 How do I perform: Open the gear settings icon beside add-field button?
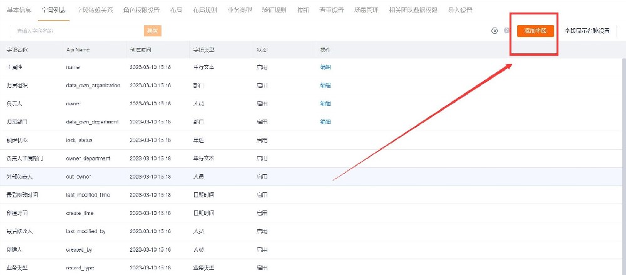point(495,31)
